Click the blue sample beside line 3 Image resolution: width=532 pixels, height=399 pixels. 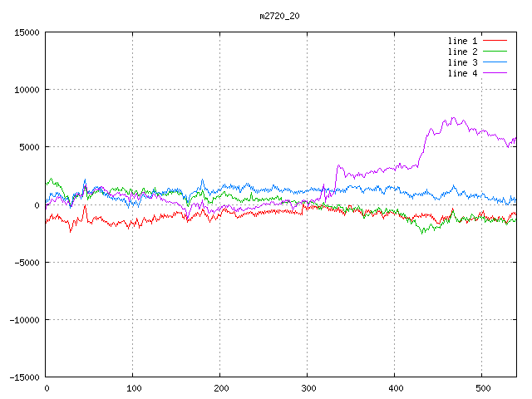[x=495, y=62]
